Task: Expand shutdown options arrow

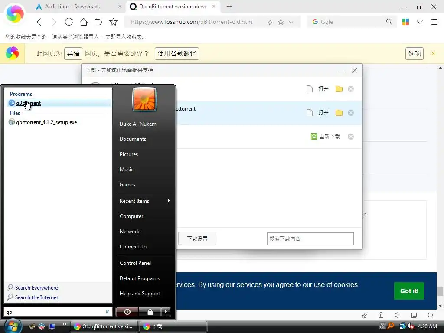Action: click(x=166, y=312)
